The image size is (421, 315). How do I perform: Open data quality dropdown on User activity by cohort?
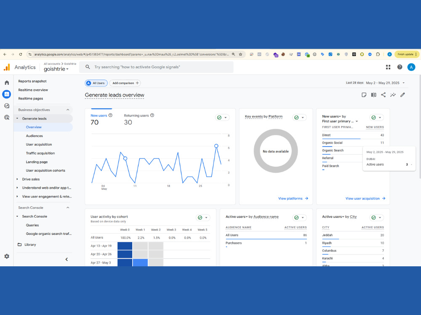[x=203, y=218]
